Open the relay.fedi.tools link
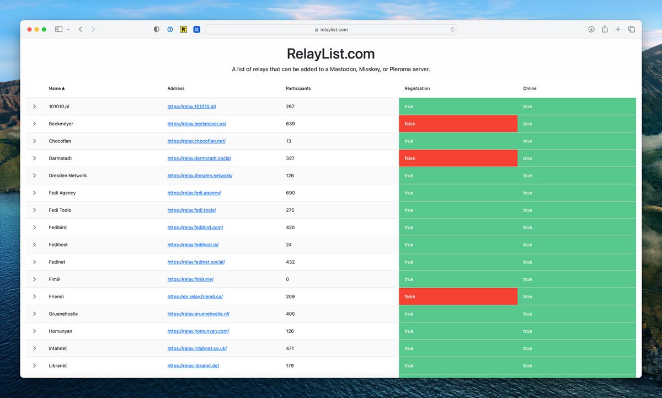This screenshot has height=398, width=662. (192, 210)
